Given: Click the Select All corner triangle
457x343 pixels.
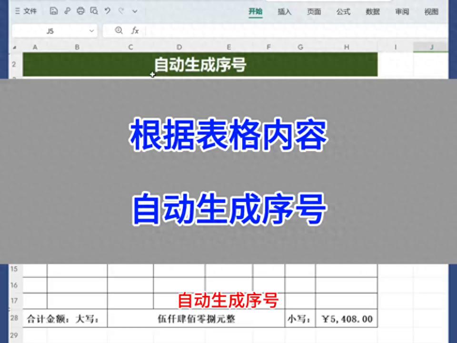Looking at the screenshot, I should click(x=15, y=47).
